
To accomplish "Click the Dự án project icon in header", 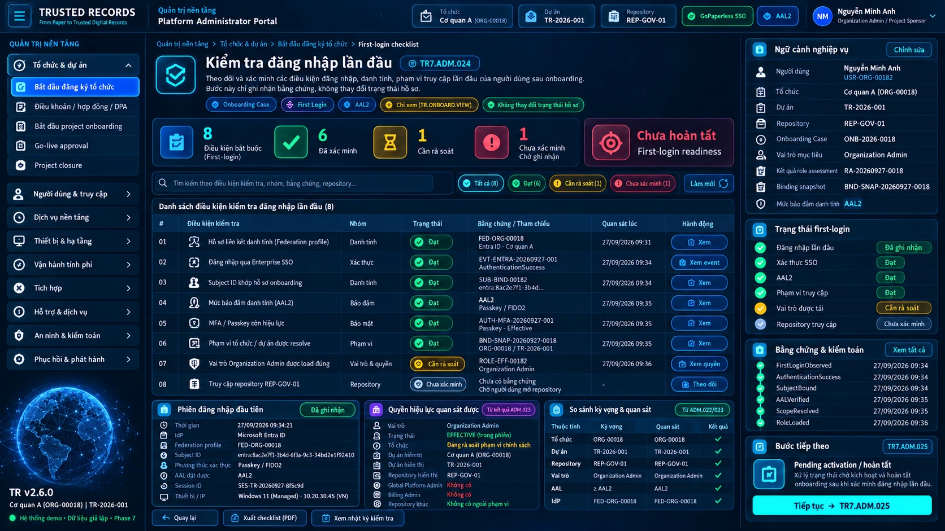I will pyautogui.click(x=531, y=16).
